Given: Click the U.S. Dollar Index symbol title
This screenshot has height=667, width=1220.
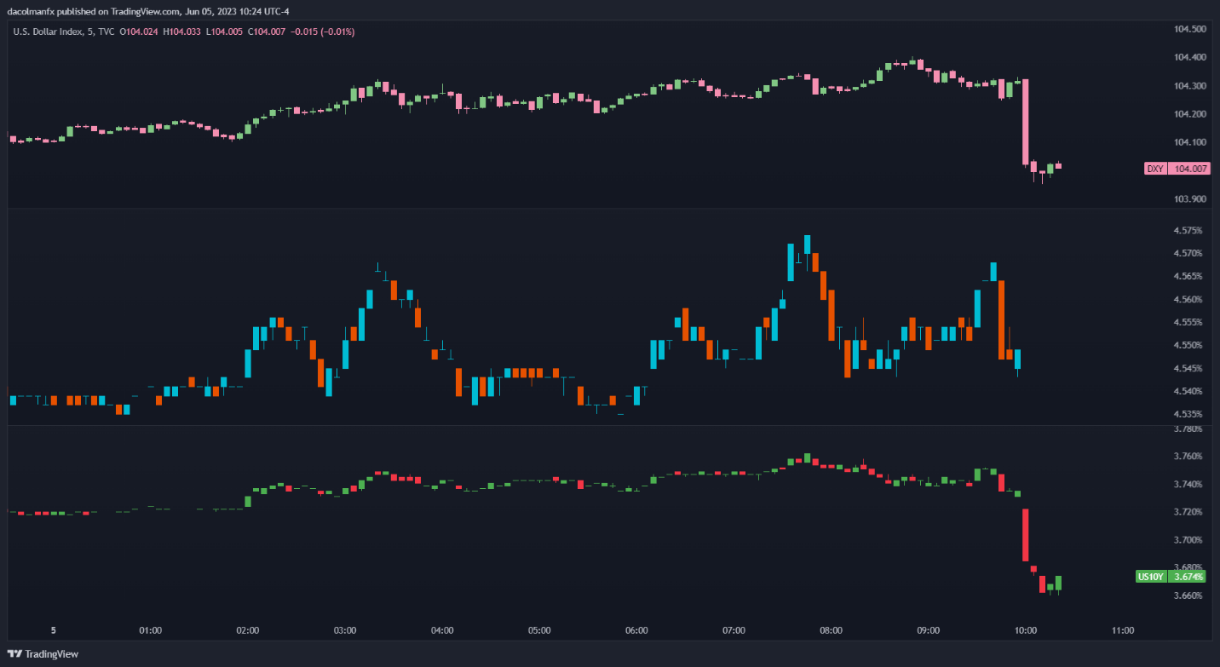Looking at the screenshot, I should tap(49, 32).
